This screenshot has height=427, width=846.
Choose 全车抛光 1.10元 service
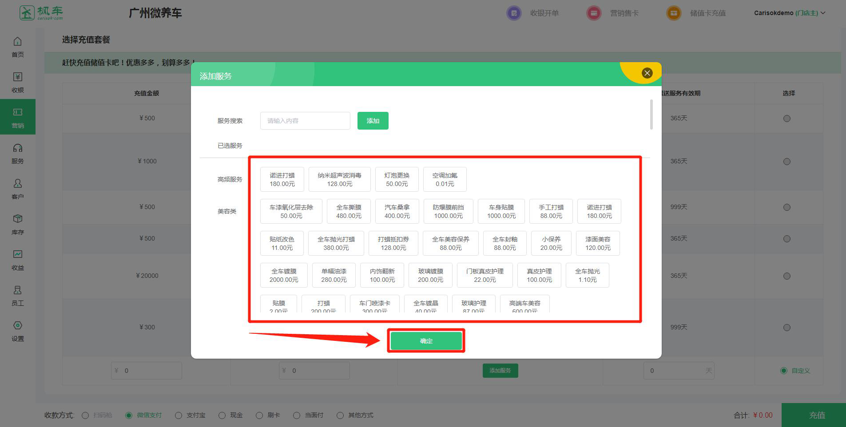(x=588, y=275)
